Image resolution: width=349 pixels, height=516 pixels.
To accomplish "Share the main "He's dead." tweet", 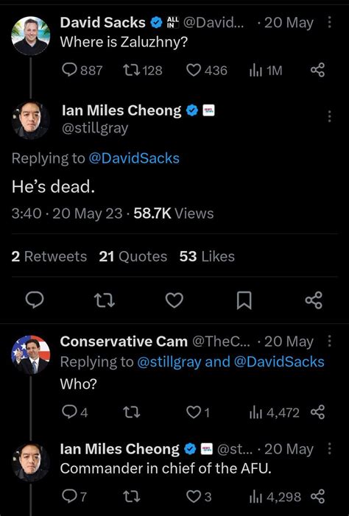I will tap(314, 300).
